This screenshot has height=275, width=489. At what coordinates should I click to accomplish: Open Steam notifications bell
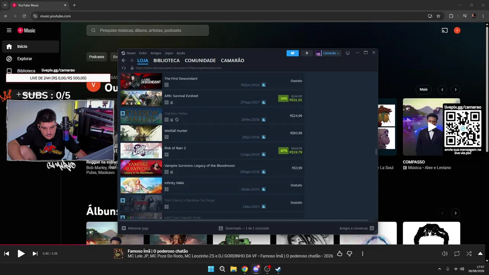(307, 53)
